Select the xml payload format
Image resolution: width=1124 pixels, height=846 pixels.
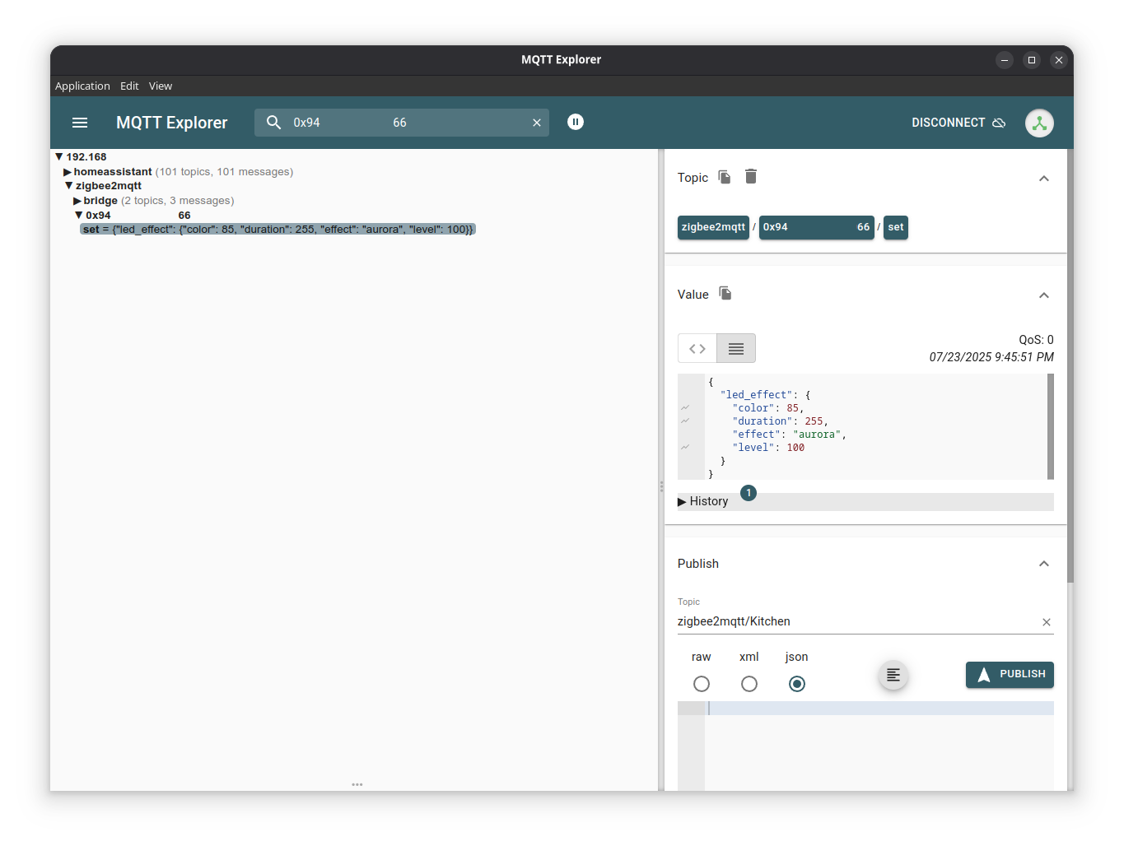point(749,684)
